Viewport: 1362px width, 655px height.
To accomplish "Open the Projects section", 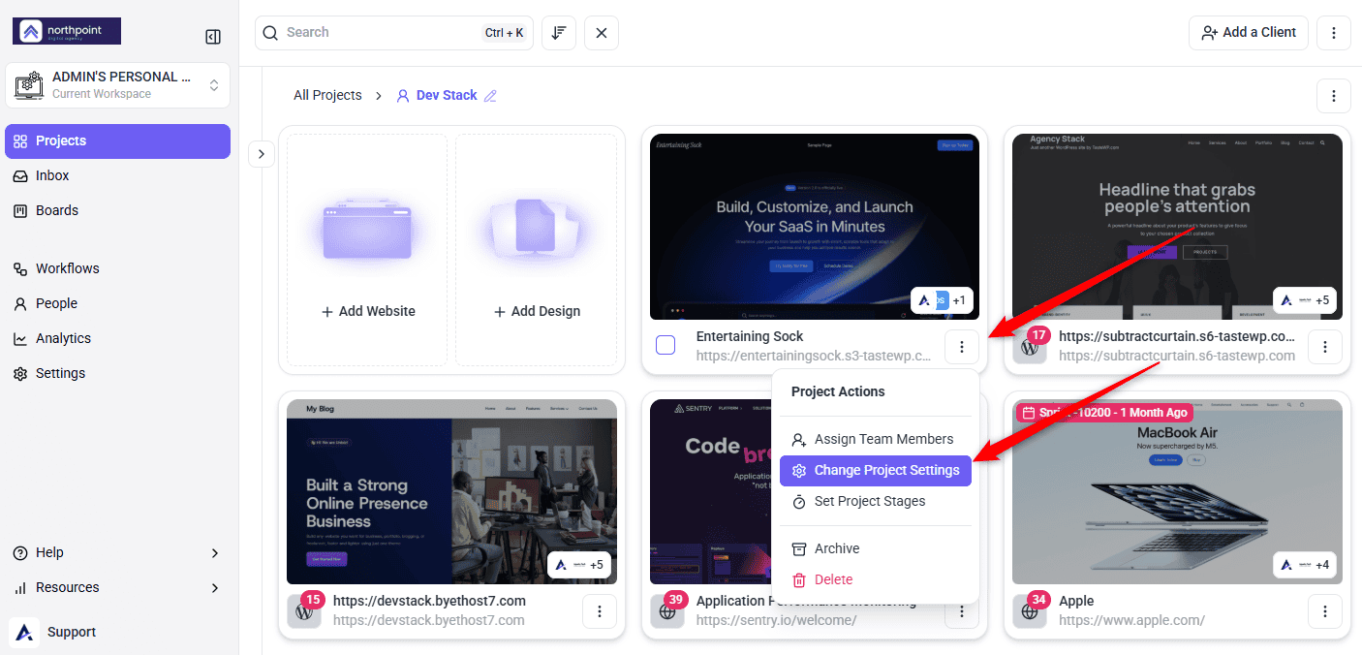I will 117,140.
